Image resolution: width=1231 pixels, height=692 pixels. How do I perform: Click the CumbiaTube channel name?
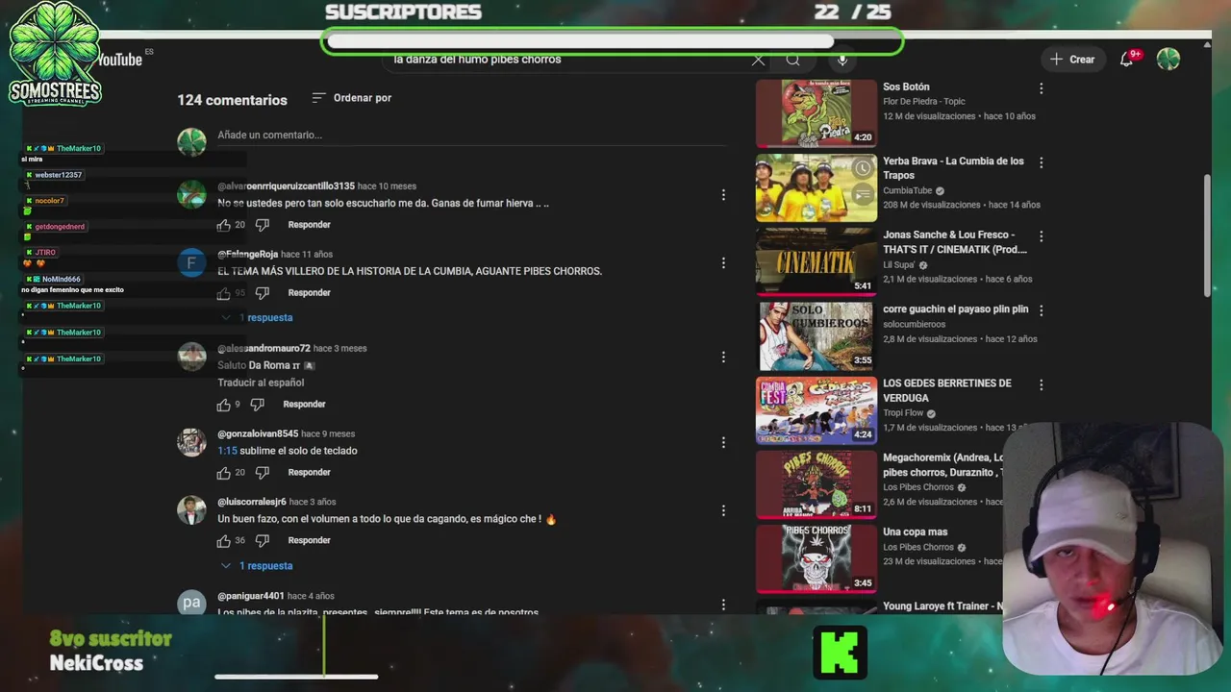coord(908,191)
